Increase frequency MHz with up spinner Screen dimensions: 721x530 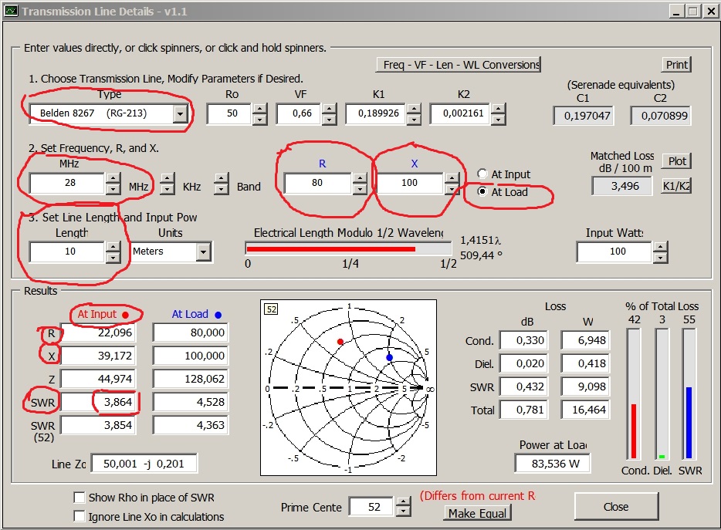click(x=113, y=178)
